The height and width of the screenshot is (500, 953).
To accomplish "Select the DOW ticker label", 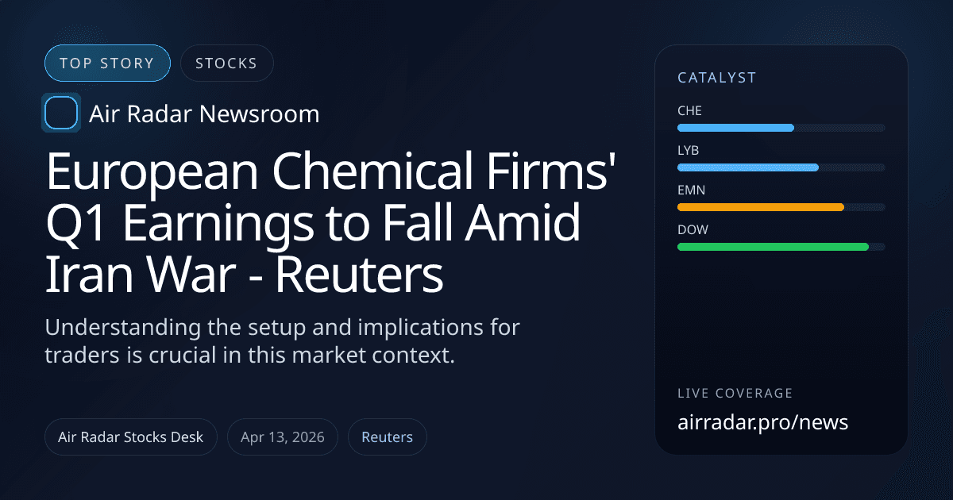I will [x=693, y=230].
